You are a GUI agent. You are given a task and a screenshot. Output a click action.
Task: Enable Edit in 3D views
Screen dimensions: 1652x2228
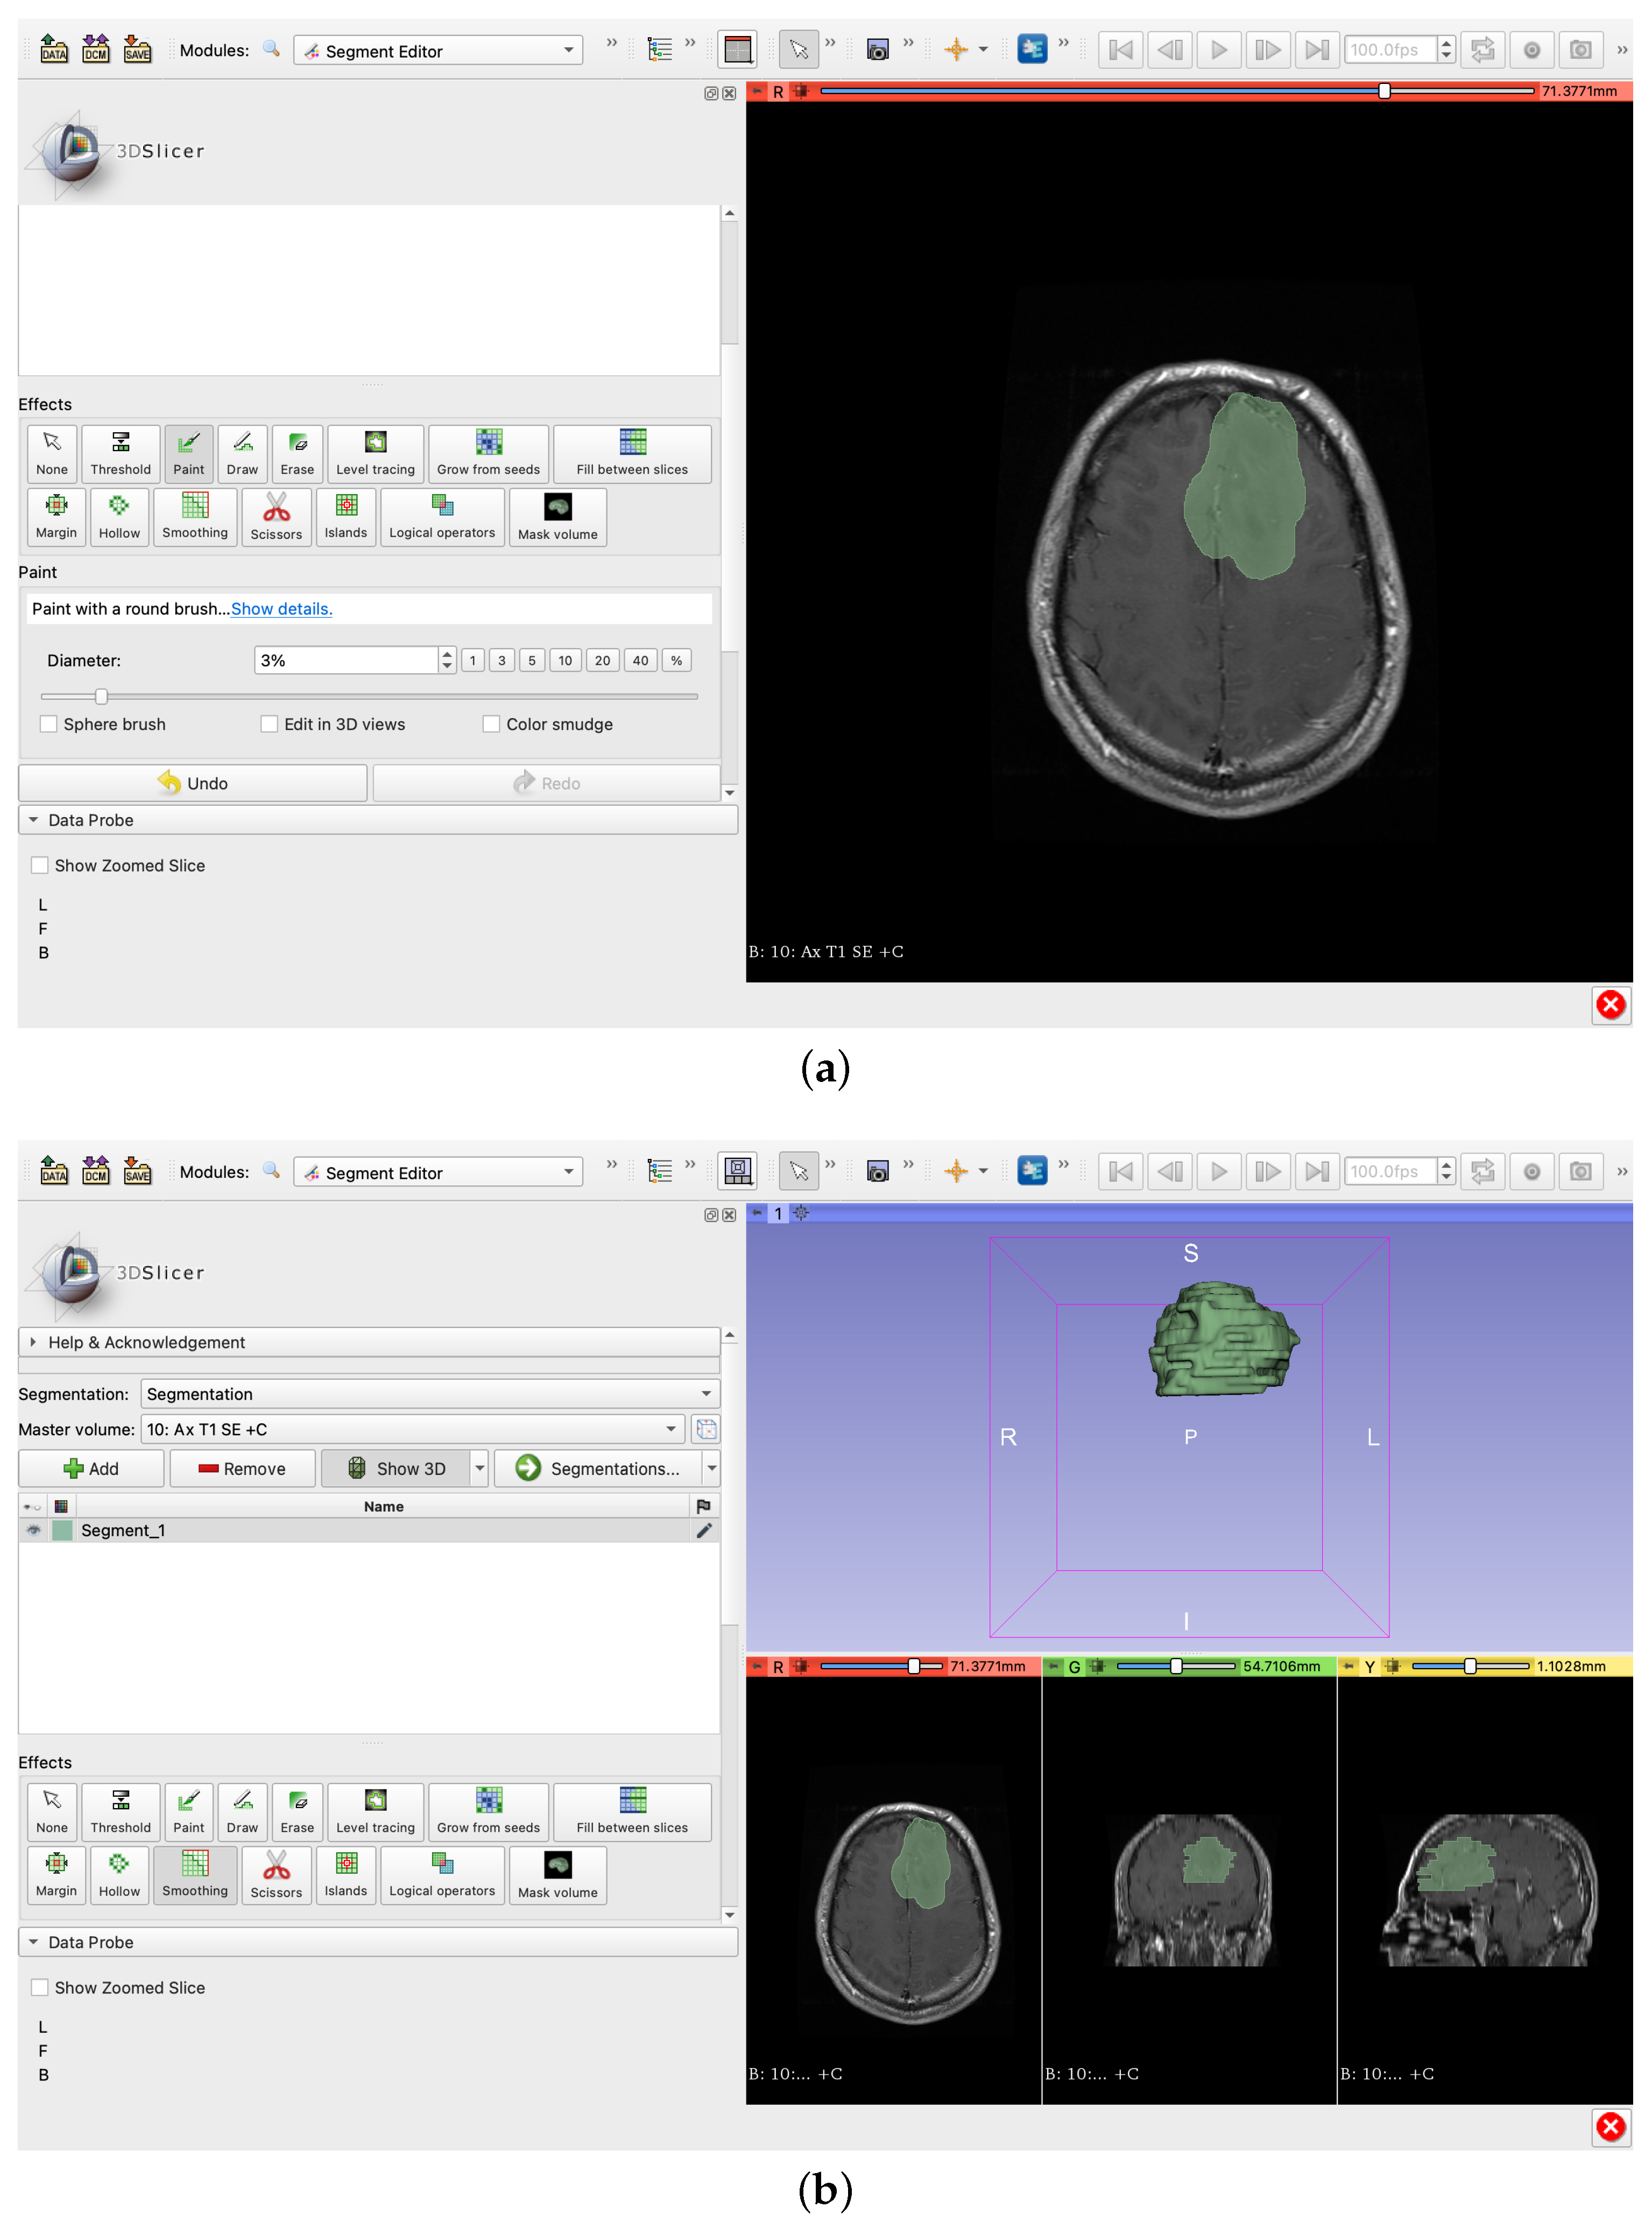[x=269, y=723]
